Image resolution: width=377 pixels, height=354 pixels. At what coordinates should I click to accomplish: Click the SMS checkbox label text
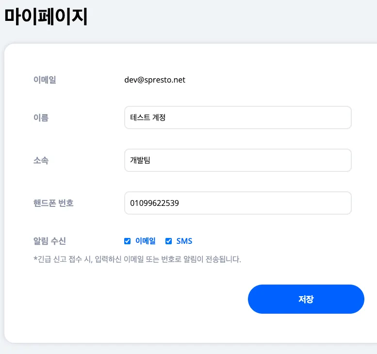click(184, 241)
